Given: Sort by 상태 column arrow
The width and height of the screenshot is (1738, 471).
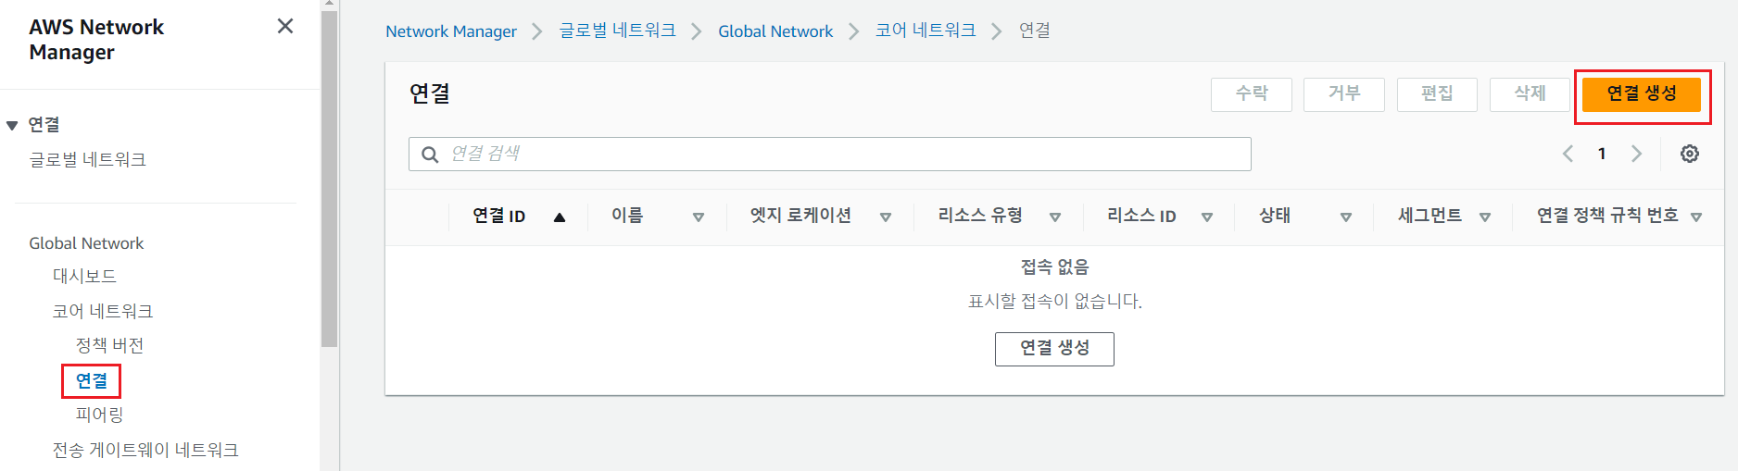Looking at the screenshot, I should pos(1346,217).
